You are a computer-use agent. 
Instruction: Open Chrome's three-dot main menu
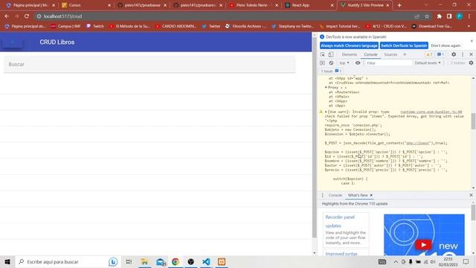coord(469,16)
